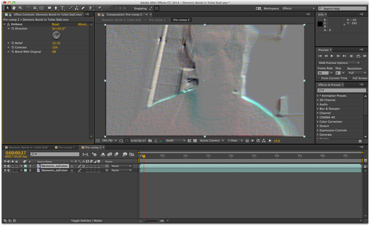Click Reset for the Emboss effect
Image resolution: width=370 pixels, height=226 pixels.
tap(55, 24)
